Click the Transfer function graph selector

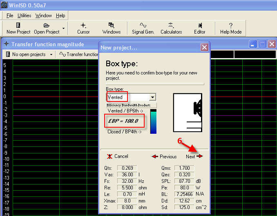pos(78,54)
